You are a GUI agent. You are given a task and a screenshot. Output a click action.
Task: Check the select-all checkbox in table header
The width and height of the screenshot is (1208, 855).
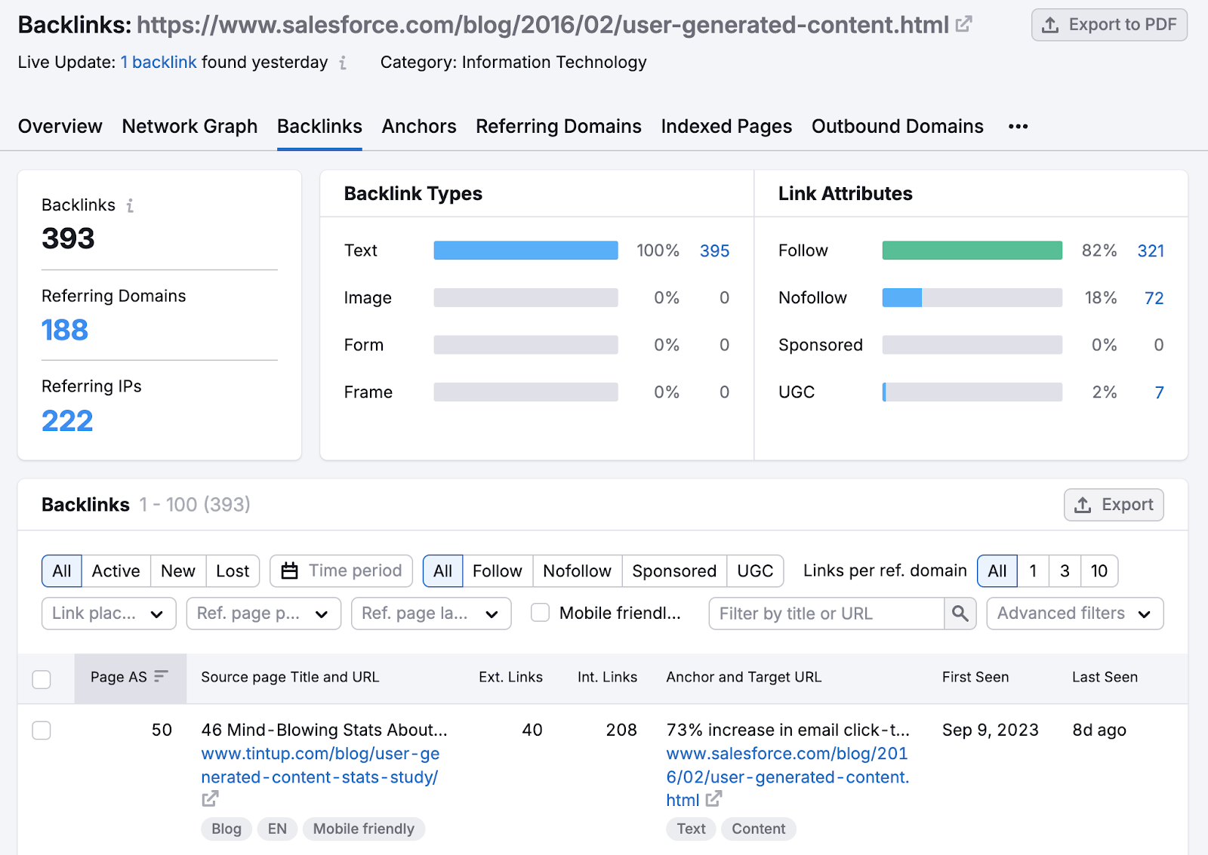42,679
